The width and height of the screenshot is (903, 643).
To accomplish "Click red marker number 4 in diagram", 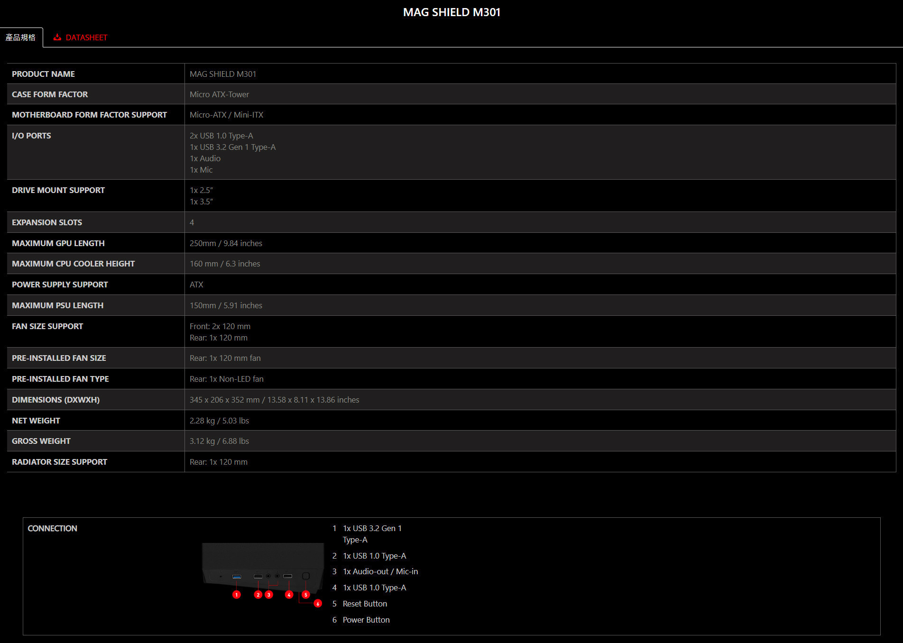I will (x=289, y=595).
